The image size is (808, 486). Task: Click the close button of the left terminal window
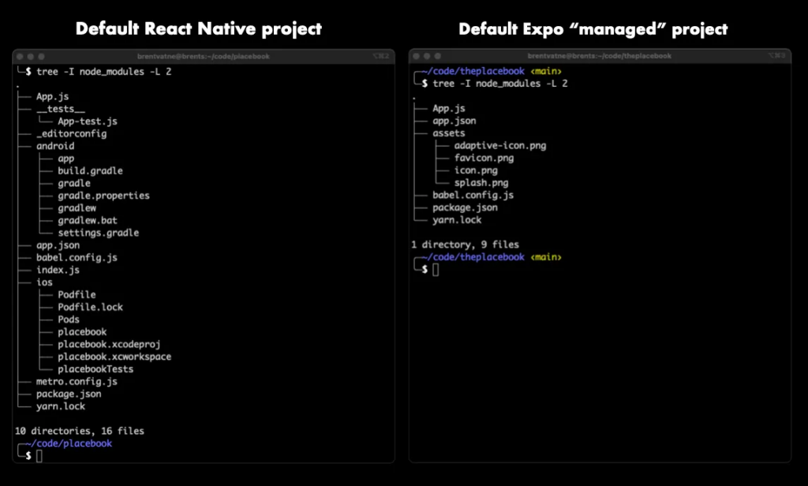pos(21,57)
